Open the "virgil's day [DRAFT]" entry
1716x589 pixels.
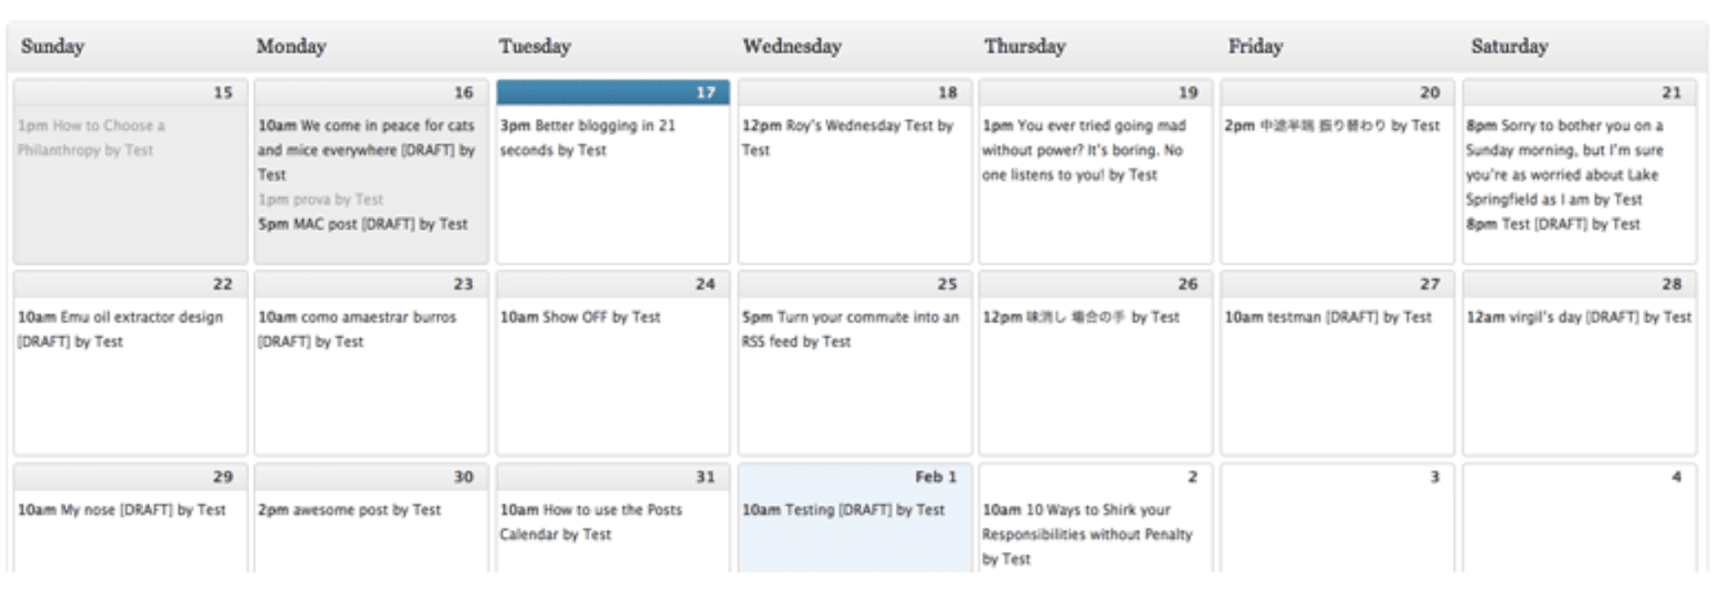pyautogui.click(x=1577, y=318)
